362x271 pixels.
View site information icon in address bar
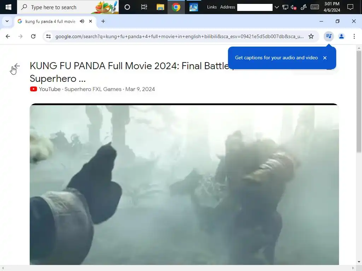tap(48, 36)
